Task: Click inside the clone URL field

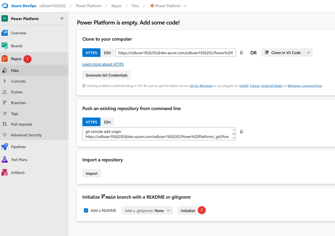Action: click(175, 52)
